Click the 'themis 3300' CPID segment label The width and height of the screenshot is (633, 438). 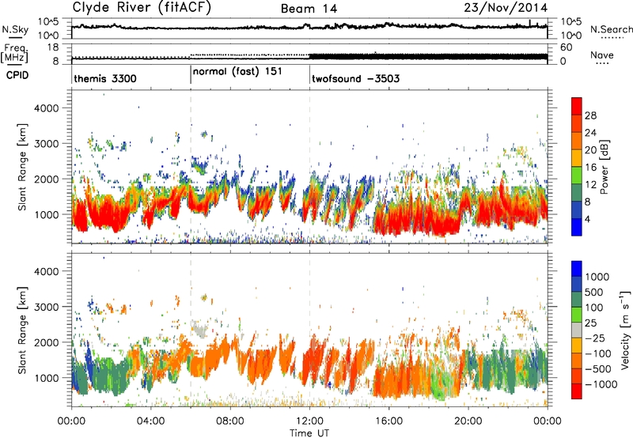(105, 78)
